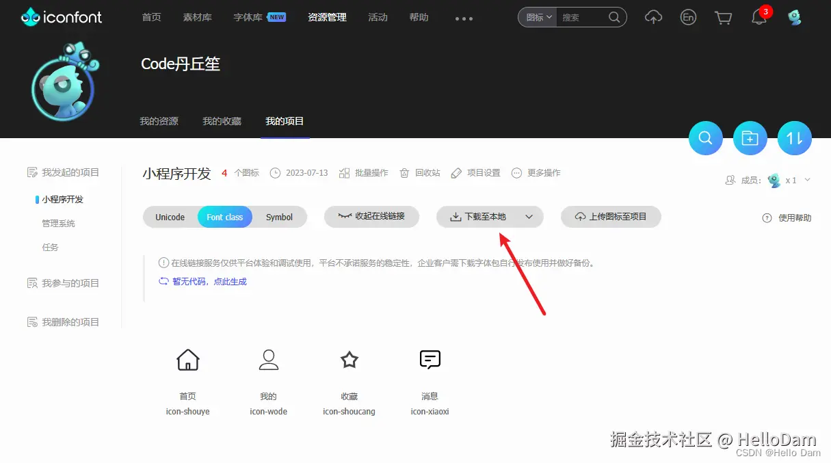Screen dimensions: 831x463
Task: Toggle 收起在线链接 eye control
Action: tap(371, 217)
